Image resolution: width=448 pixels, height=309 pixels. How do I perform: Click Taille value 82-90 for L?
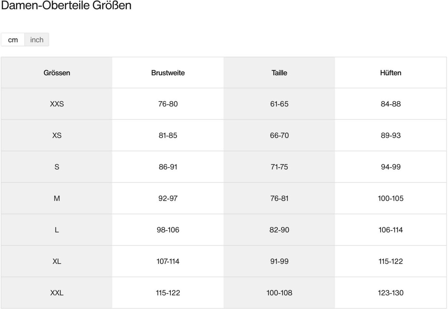point(279,230)
